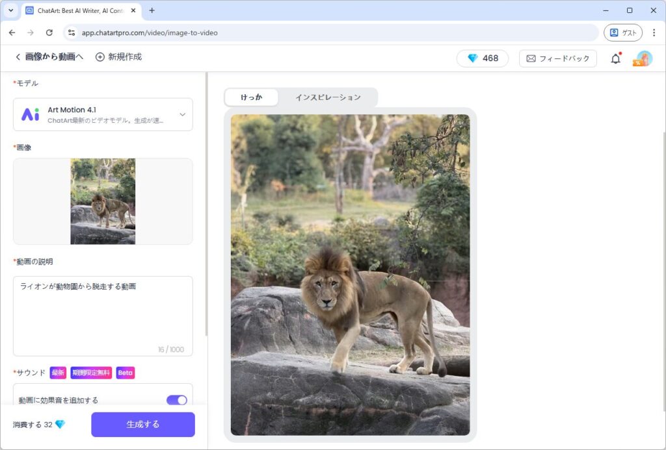The image size is (666, 450).
Task: Click the browser back arrow
Action: point(12,32)
